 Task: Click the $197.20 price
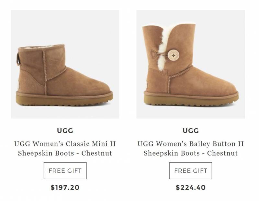[65, 187]
